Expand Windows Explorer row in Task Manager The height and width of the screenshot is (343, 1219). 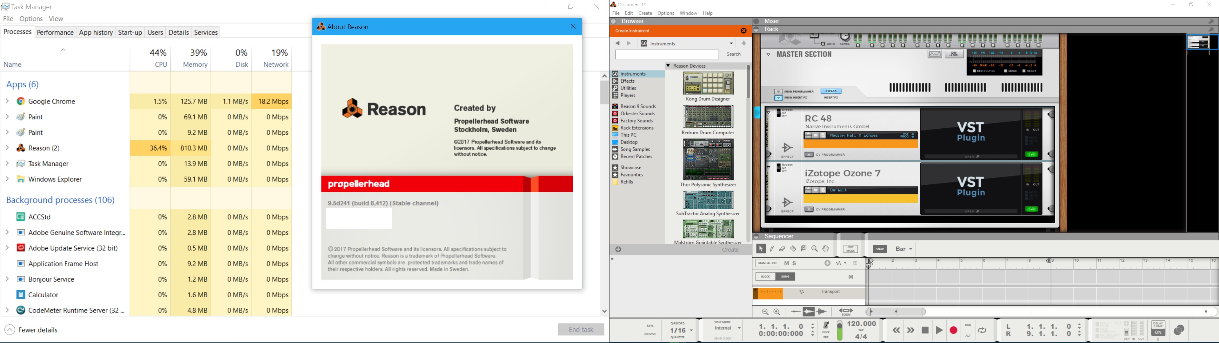(7, 179)
